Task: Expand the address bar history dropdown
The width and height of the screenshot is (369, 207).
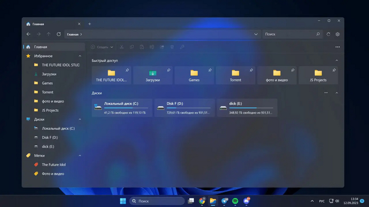Action: pos(256,34)
